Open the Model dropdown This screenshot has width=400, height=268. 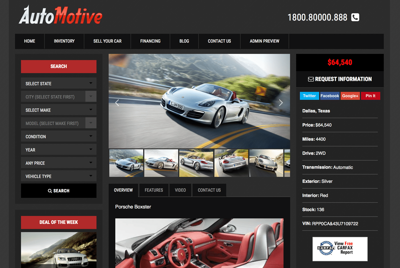point(59,123)
